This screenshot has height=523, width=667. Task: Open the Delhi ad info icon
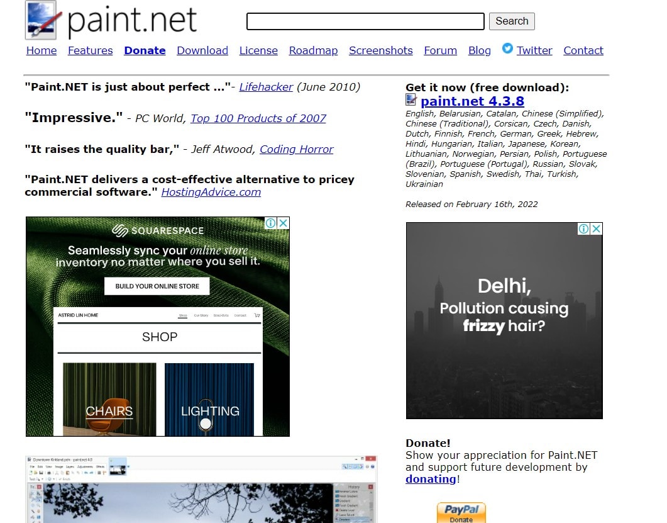pos(583,228)
